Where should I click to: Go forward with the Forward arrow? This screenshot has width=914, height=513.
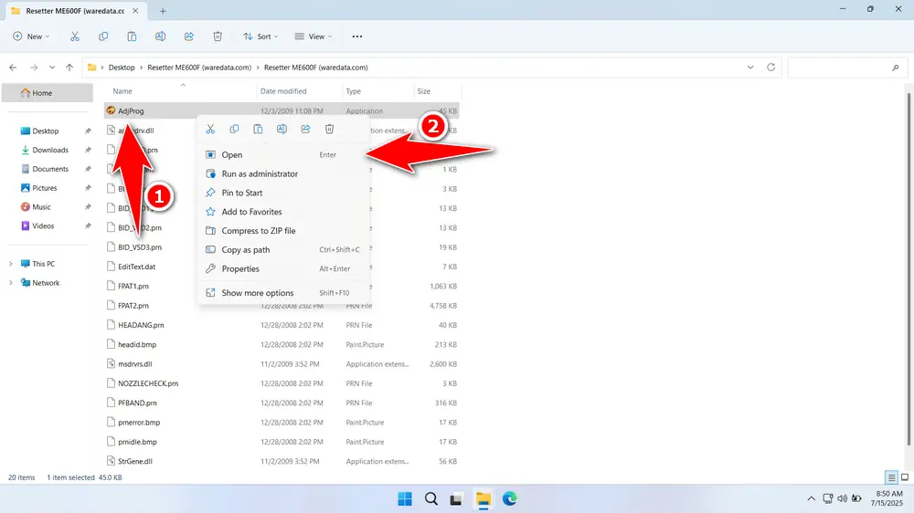34,68
